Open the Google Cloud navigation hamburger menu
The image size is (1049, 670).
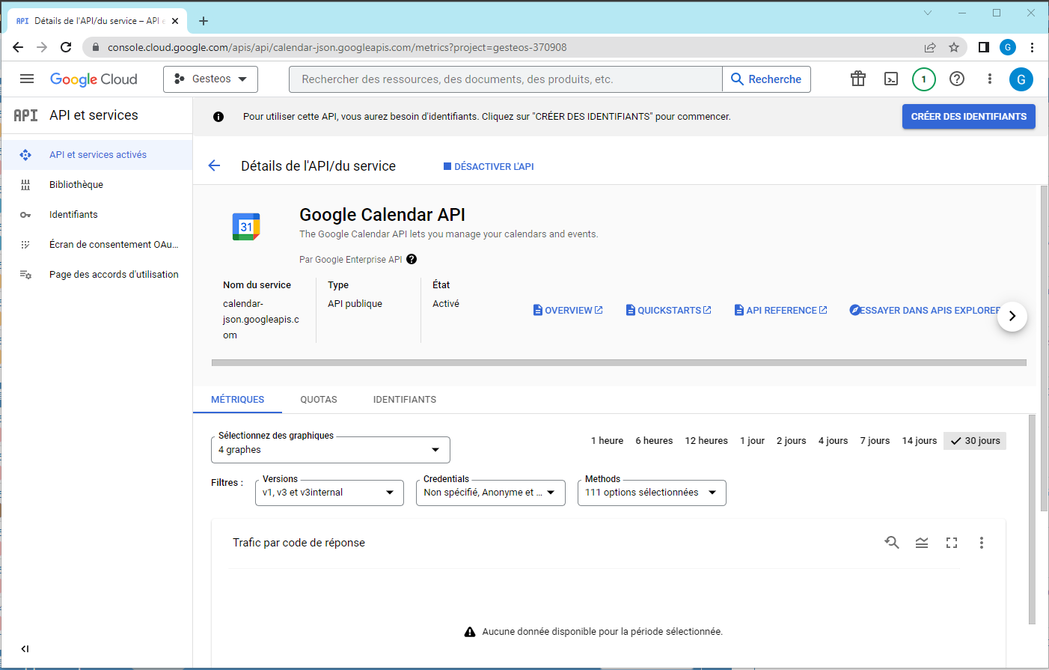pos(27,79)
